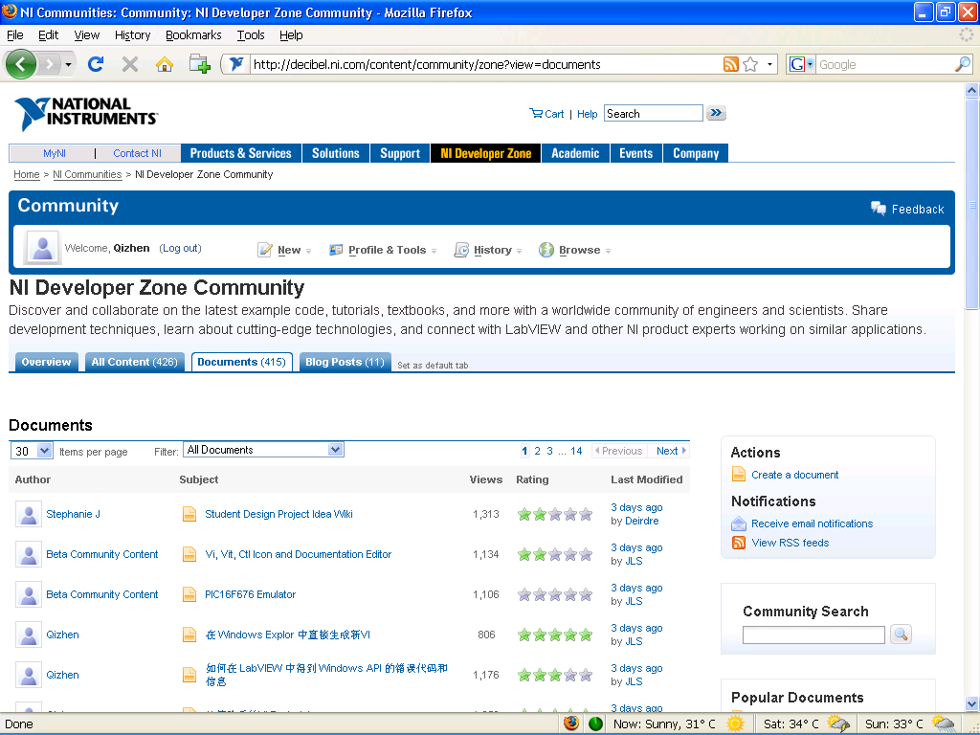980x735 pixels.
Task: Expand the All Documents filter dropdown
Action: pos(263,450)
